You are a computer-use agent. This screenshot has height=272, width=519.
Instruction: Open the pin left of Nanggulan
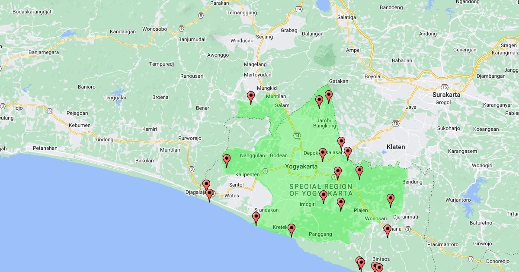tap(227, 160)
